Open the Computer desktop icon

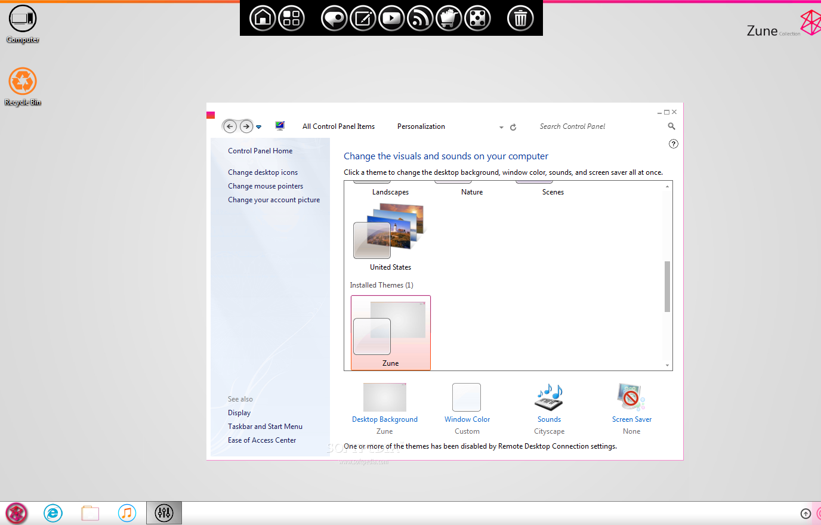[23, 24]
